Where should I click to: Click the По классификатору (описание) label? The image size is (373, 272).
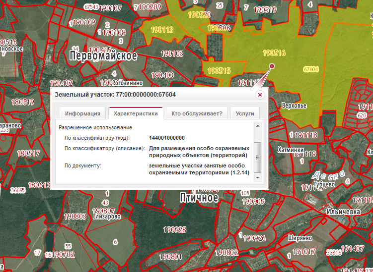(105, 148)
